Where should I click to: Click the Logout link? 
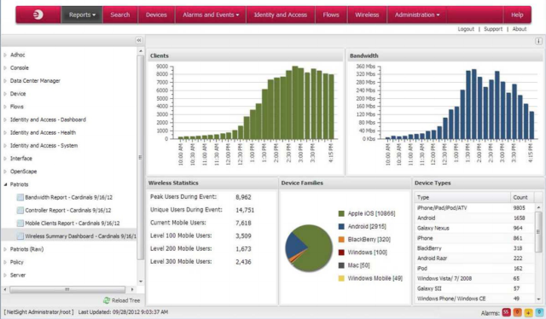coord(466,29)
